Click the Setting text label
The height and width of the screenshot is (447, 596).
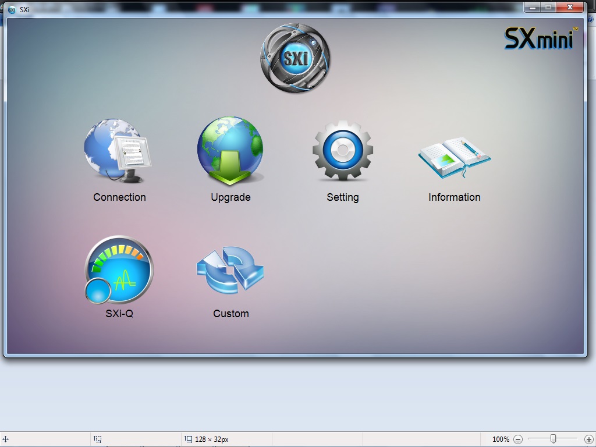coord(342,198)
